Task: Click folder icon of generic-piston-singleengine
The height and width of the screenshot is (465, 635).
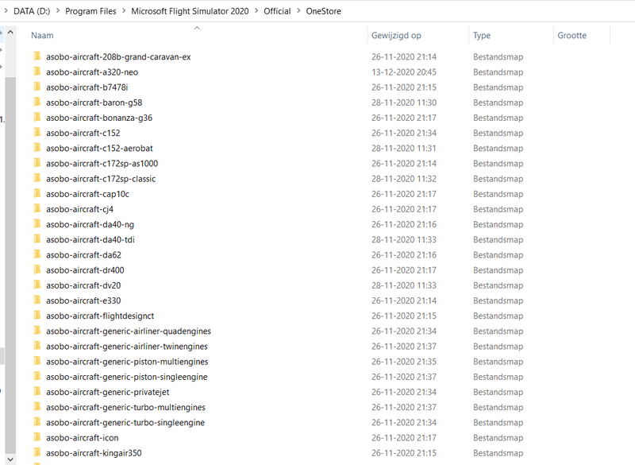Action: [37, 377]
